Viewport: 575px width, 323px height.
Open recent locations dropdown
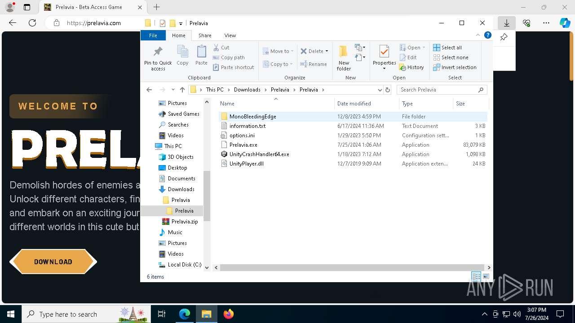tap(173, 90)
